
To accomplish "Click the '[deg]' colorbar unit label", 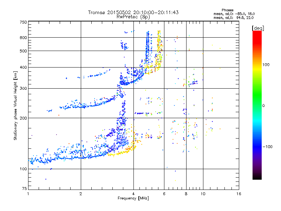I will click(x=258, y=28).
